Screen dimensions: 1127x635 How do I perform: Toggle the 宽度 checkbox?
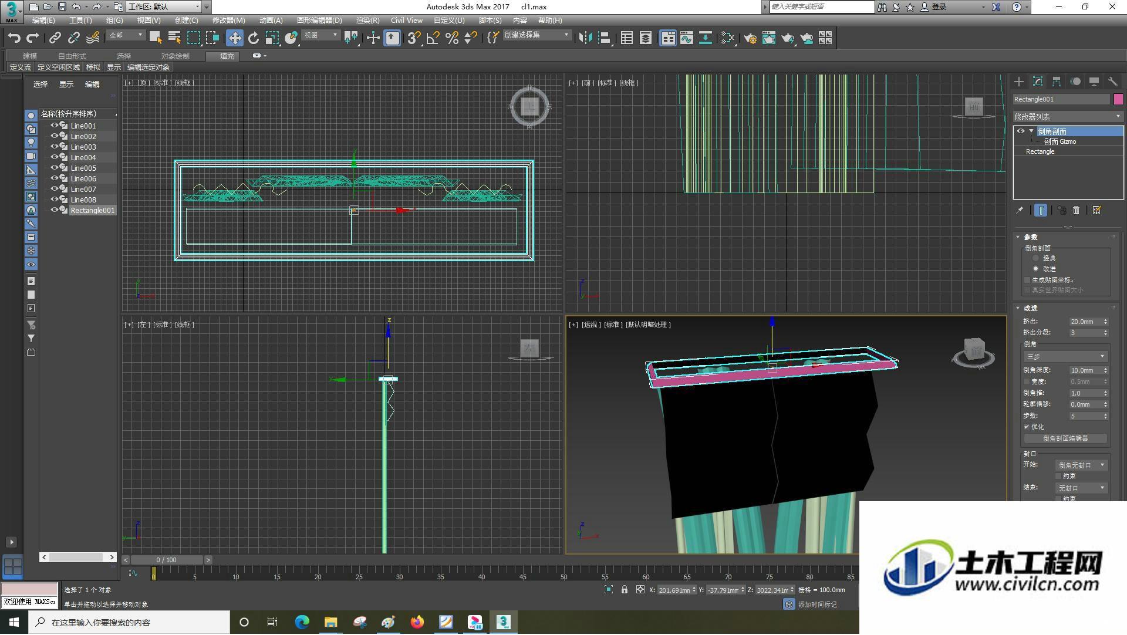[x=1027, y=382]
